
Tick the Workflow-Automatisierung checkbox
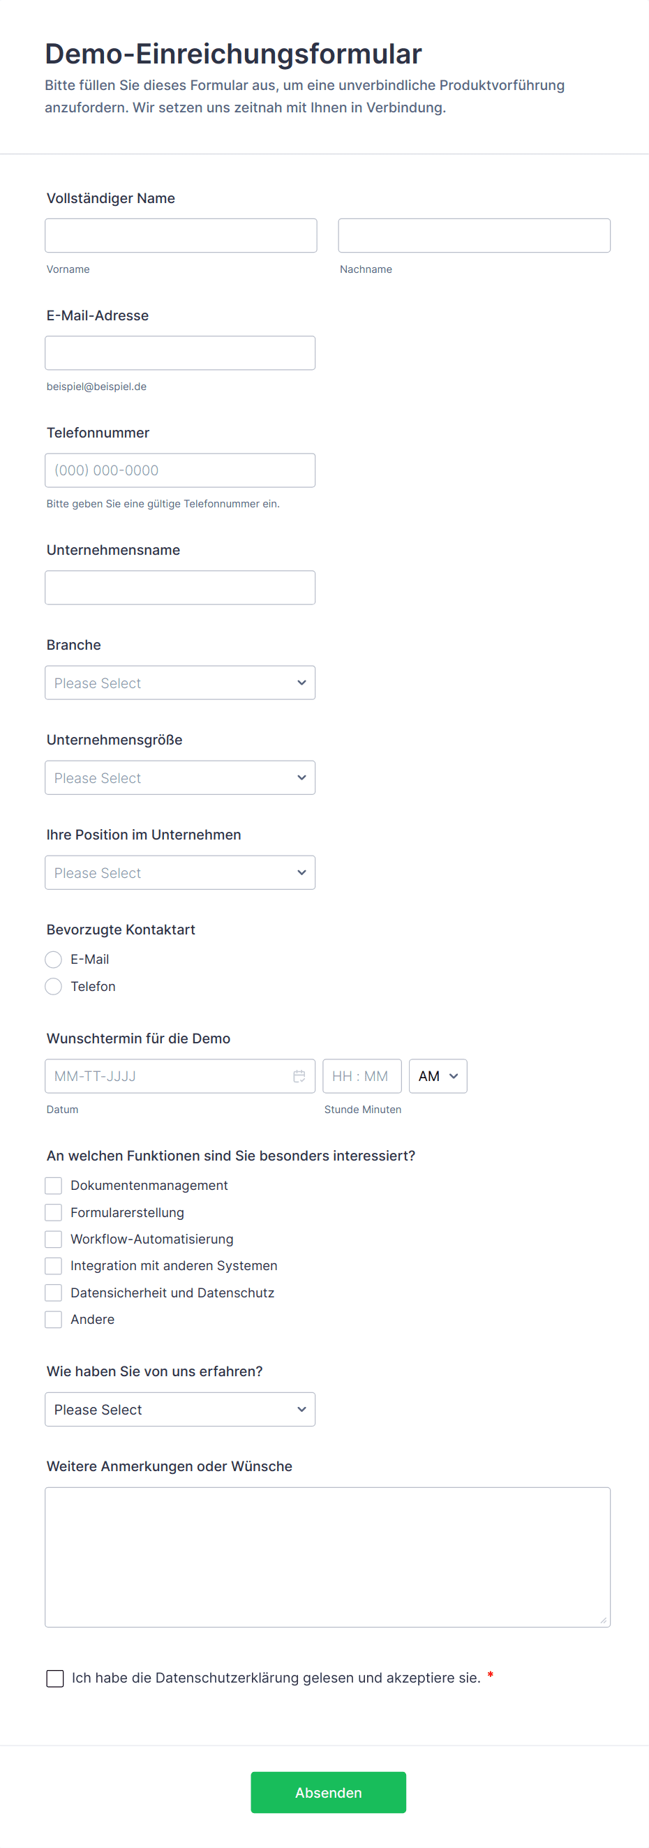(x=54, y=1239)
